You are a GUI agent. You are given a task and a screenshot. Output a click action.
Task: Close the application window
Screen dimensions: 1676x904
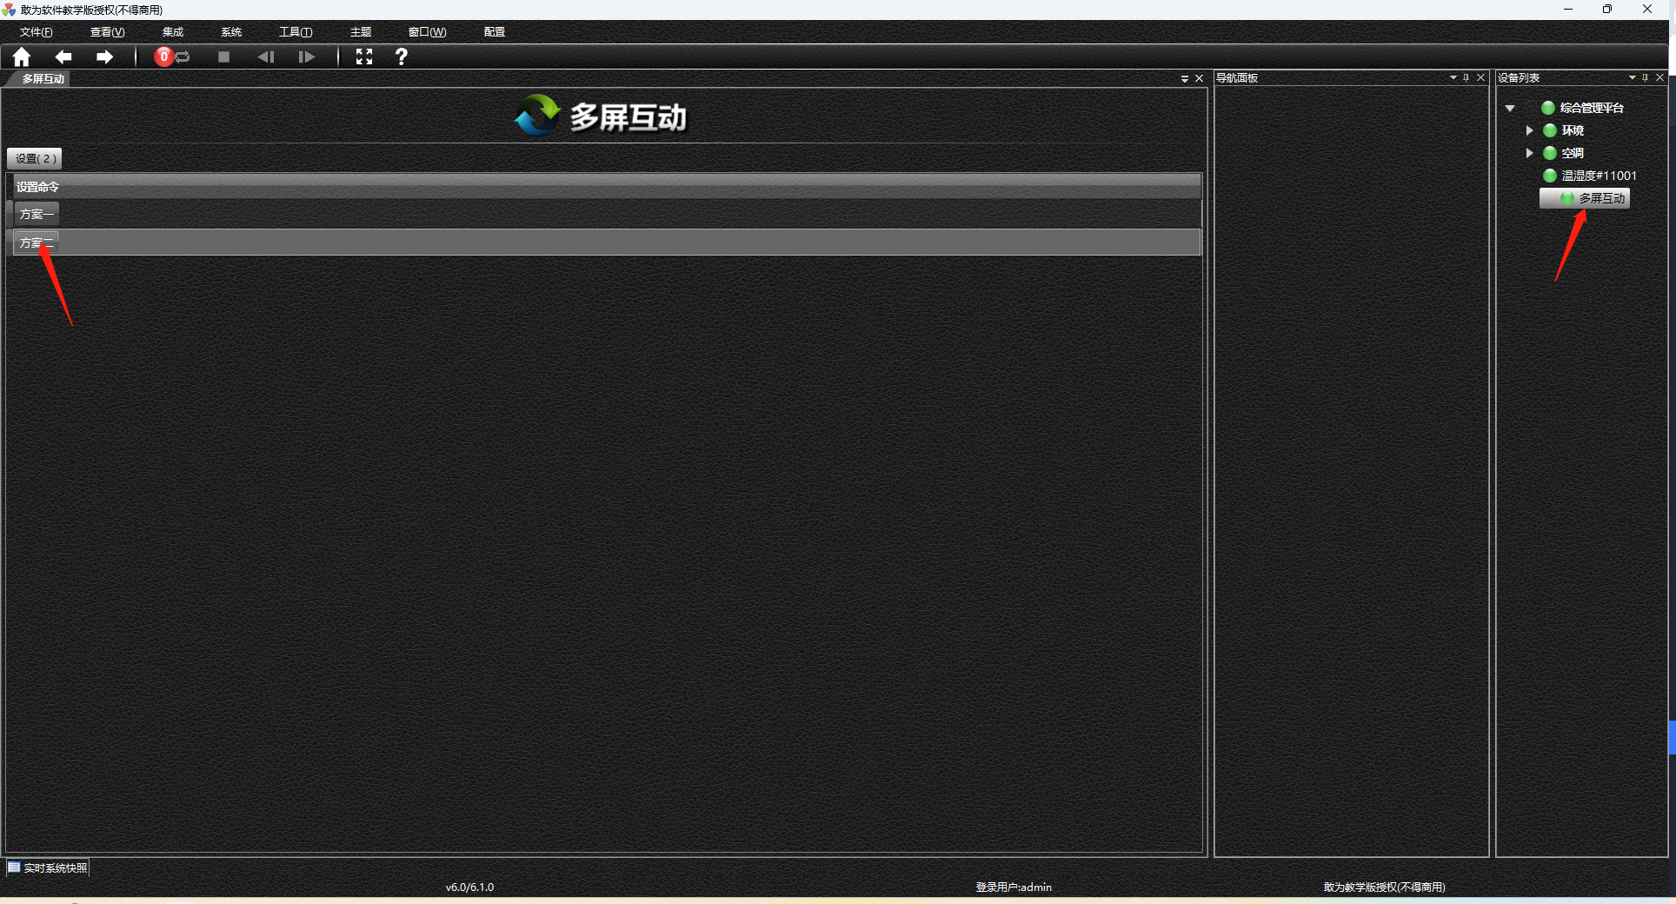1647,10
